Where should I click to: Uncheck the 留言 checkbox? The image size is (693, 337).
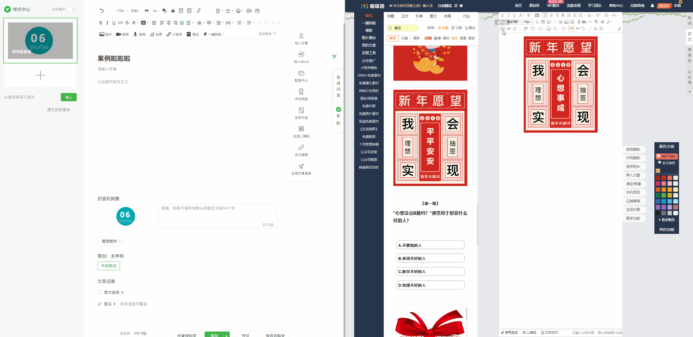[x=100, y=304]
